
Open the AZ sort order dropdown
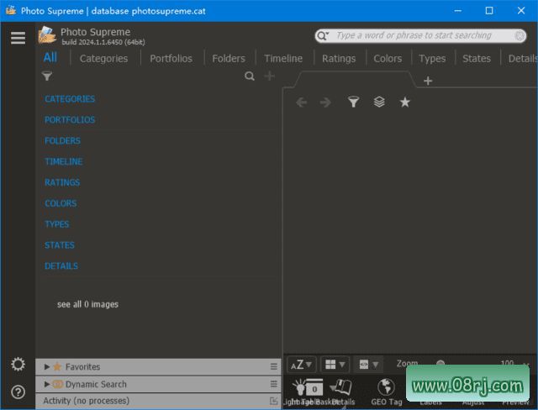coord(301,365)
